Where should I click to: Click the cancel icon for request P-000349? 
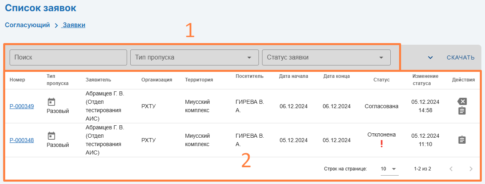click(461, 101)
